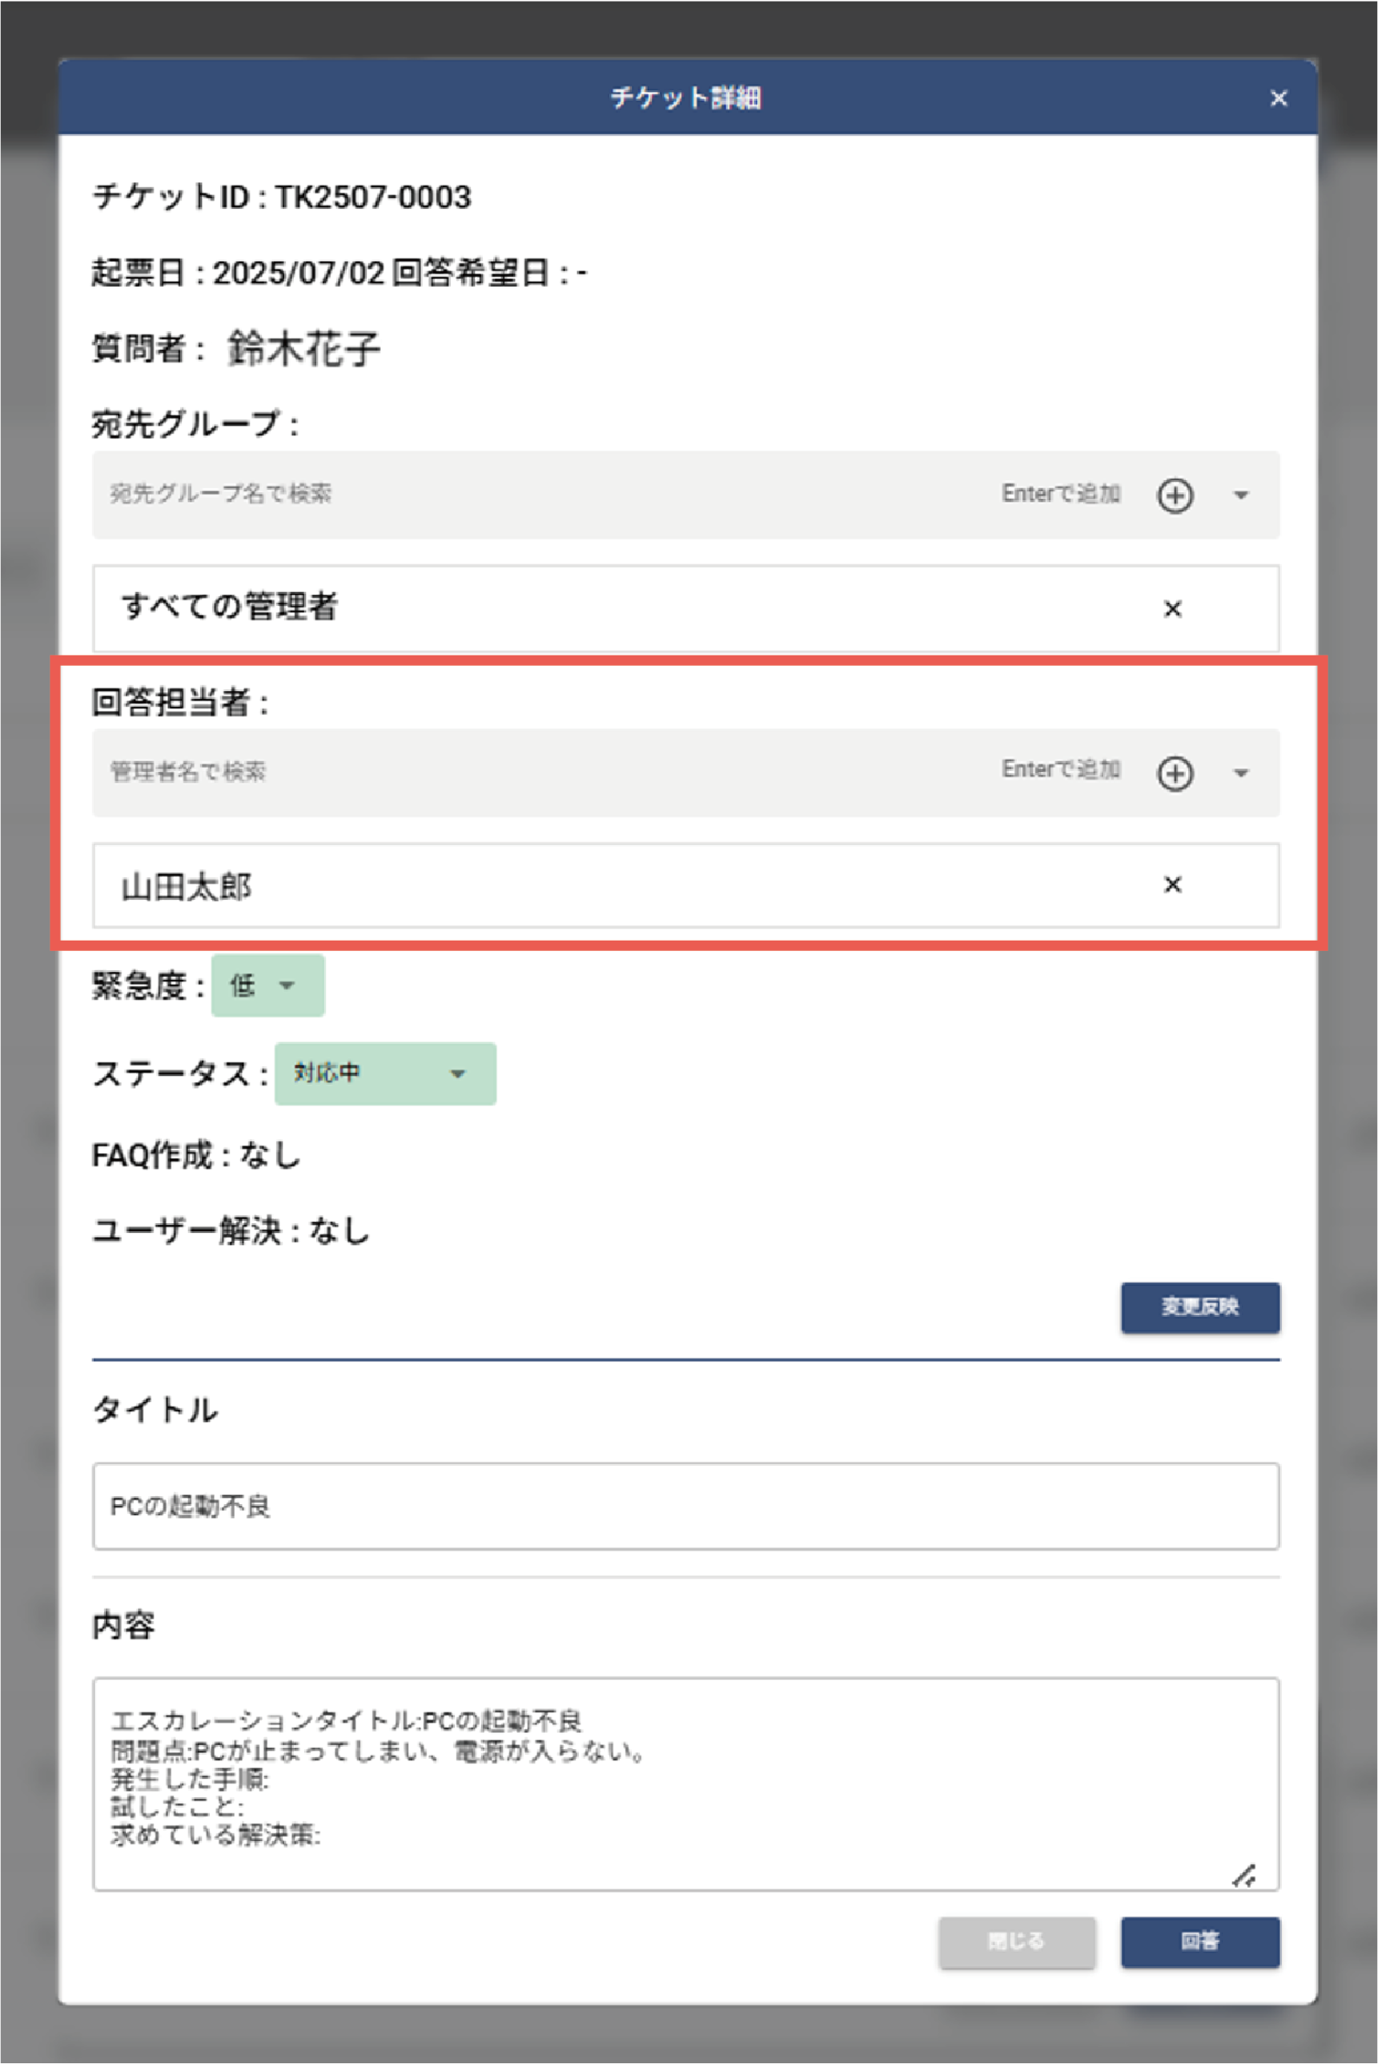Click the 山田太郎 assignee entry
Screen dimensions: 1378x2065
tap(186, 886)
